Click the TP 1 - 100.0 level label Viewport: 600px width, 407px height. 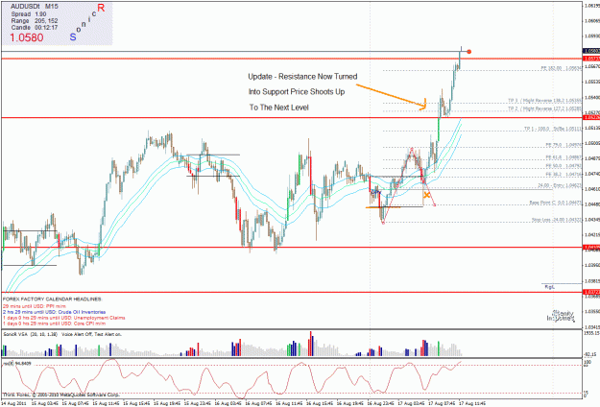point(553,129)
